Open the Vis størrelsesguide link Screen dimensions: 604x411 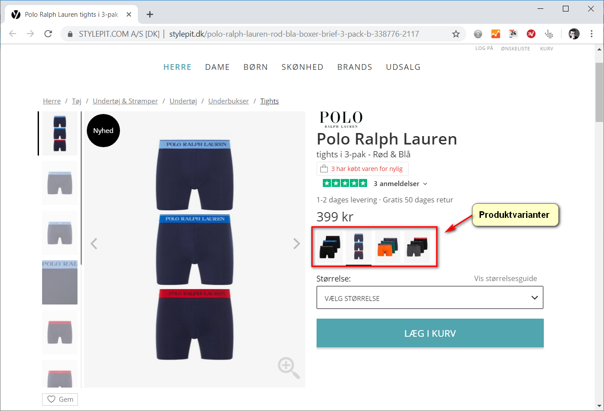(505, 278)
